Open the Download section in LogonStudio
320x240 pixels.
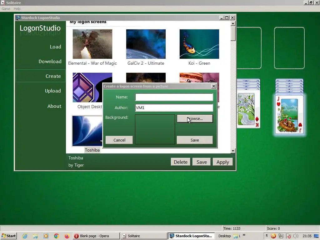coord(50,62)
